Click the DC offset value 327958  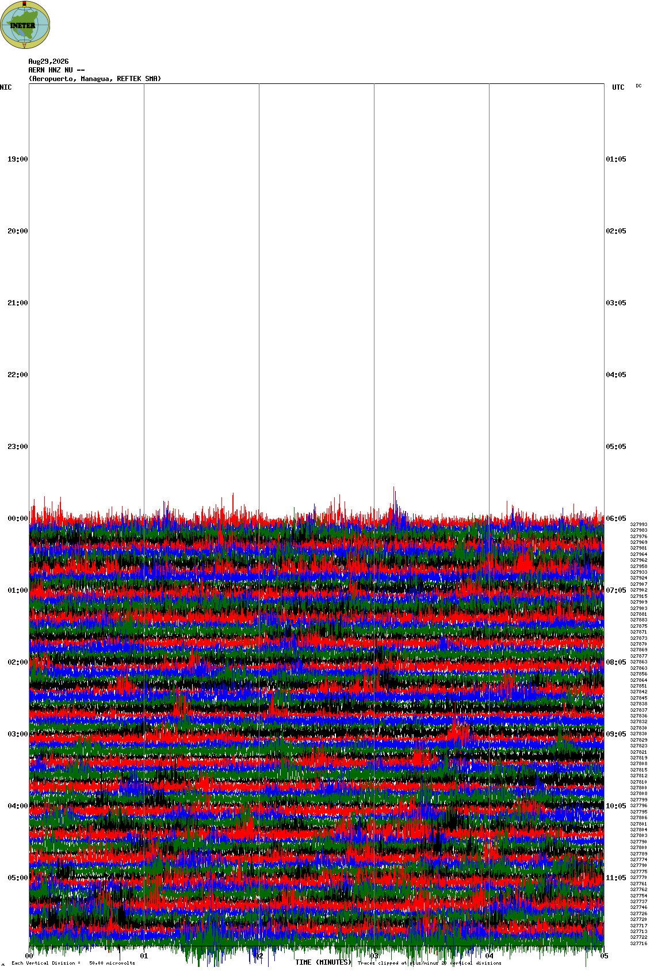638,566
